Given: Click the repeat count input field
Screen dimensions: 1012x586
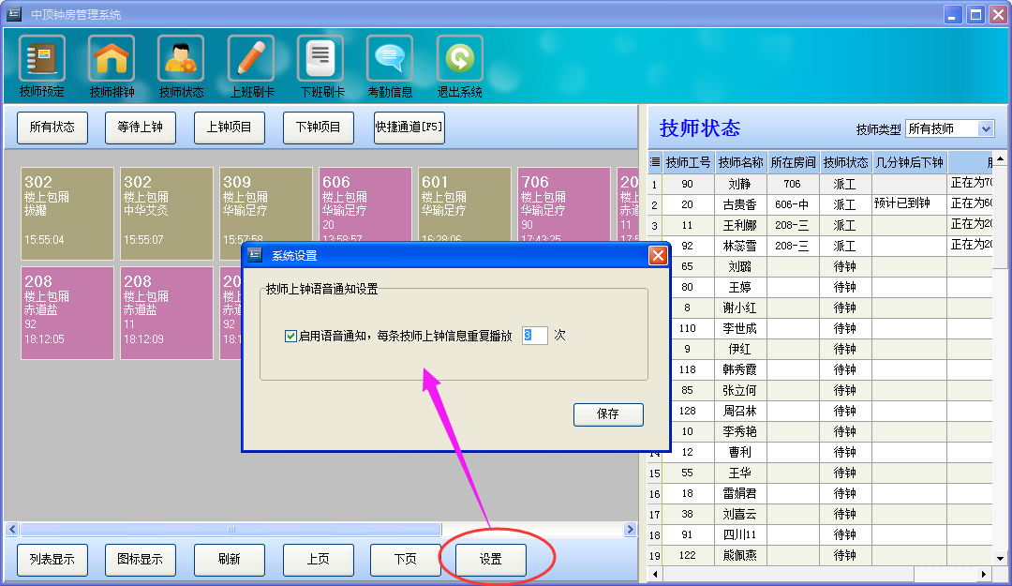Looking at the screenshot, I should [x=534, y=336].
